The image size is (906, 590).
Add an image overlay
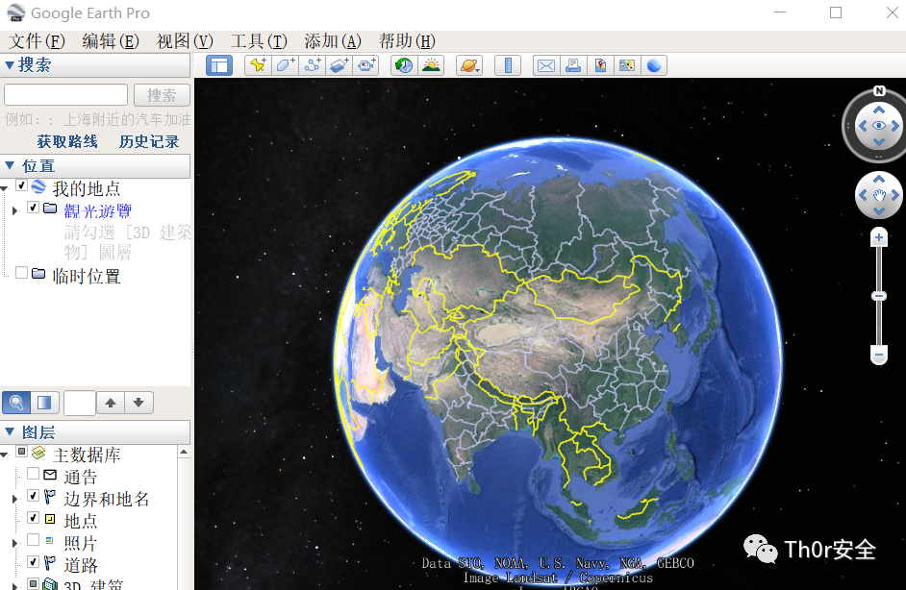coord(340,65)
